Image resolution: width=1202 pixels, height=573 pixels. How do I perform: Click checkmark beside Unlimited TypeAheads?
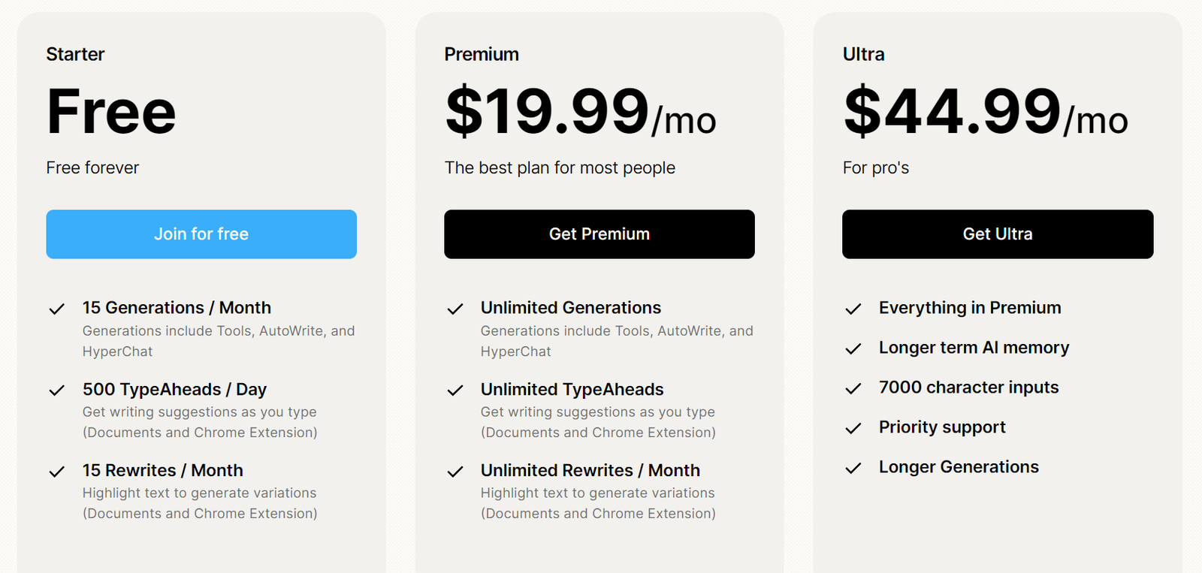(455, 390)
